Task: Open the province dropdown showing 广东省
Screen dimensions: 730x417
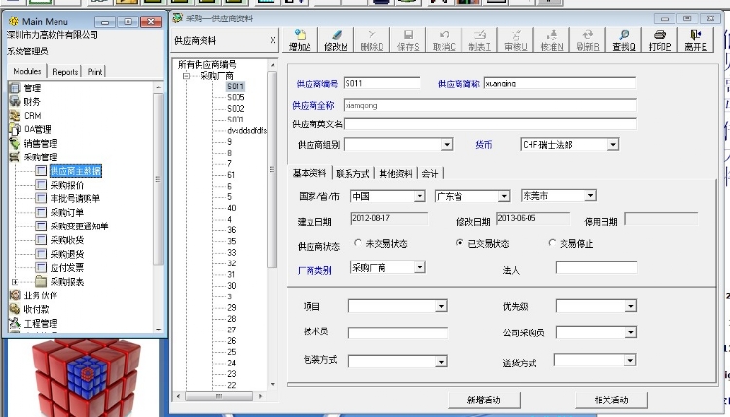Action: 504,196
